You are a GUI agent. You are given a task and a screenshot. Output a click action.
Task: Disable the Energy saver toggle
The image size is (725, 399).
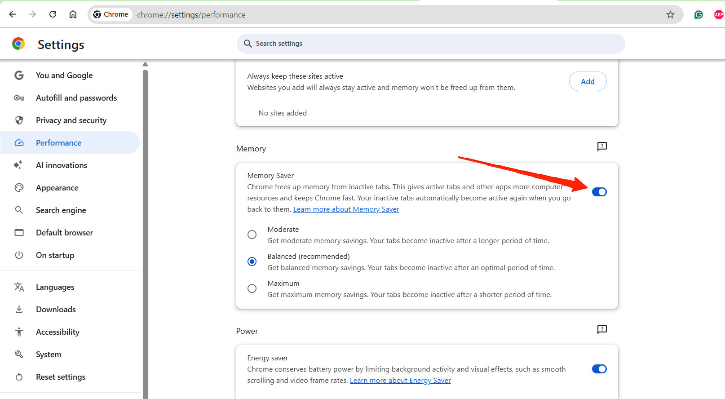pyautogui.click(x=599, y=369)
